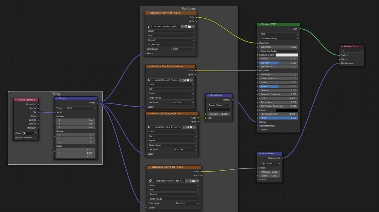Image resolution: width=379 pixels, height=212 pixels.
Task: Open Mapping Type Point dropdown
Action: (x=81, y=108)
